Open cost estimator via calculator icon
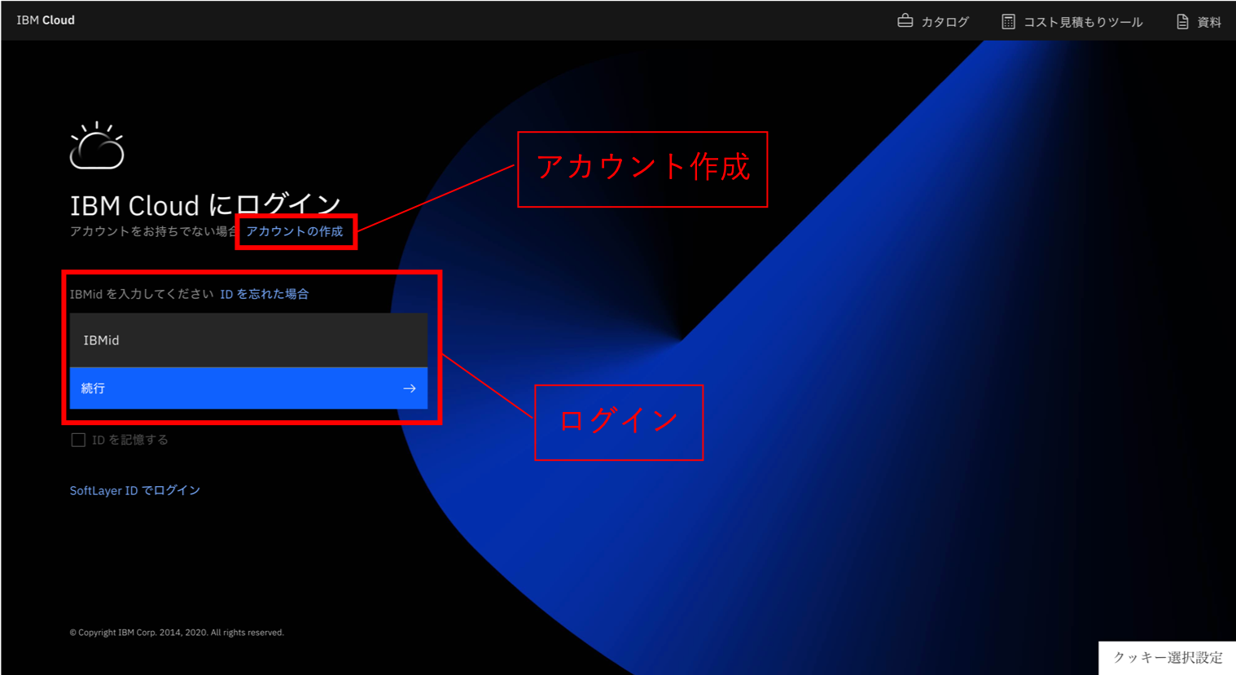Screen dimensions: 1236x675 pyautogui.click(x=1006, y=20)
